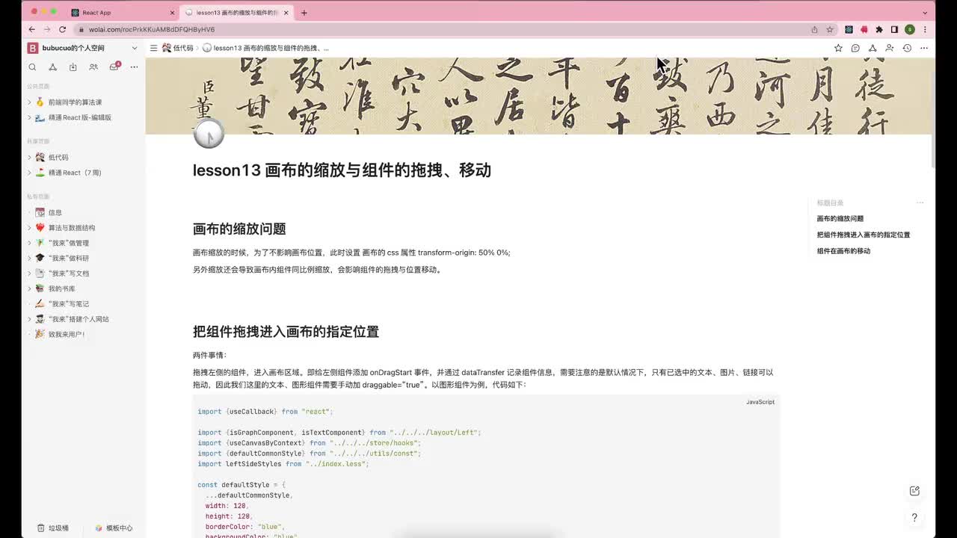The image size is (957, 538).
Task: Click the JavaScript language label on code block
Action: (760, 402)
